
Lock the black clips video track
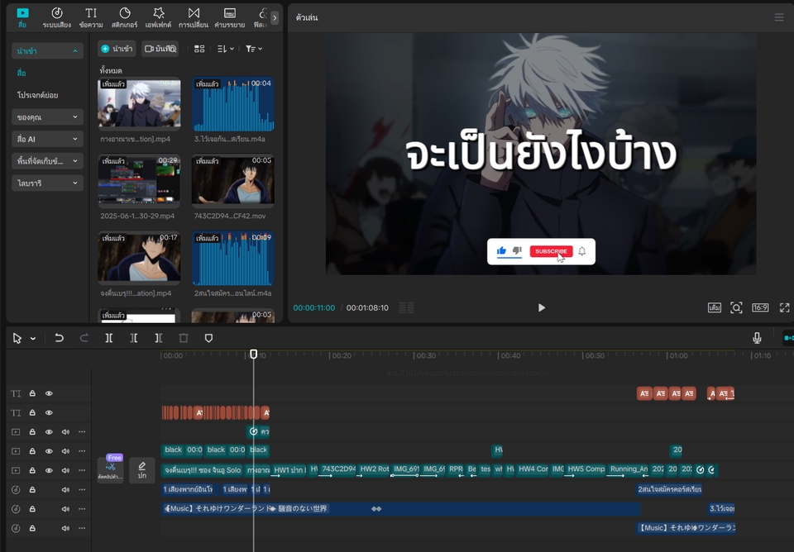(32, 451)
